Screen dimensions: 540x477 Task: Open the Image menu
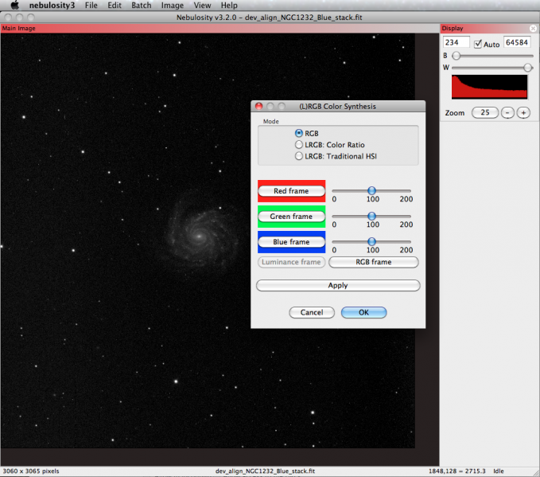(173, 5)
